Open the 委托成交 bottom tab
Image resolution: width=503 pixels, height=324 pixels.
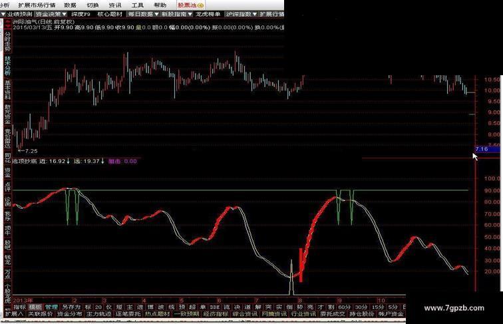coord(333,314)
